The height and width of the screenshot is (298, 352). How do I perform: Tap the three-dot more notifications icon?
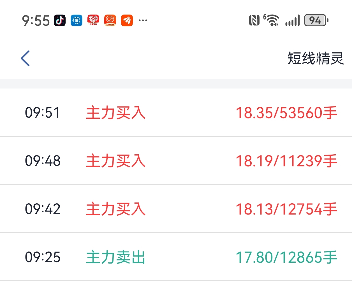(143, 20)
